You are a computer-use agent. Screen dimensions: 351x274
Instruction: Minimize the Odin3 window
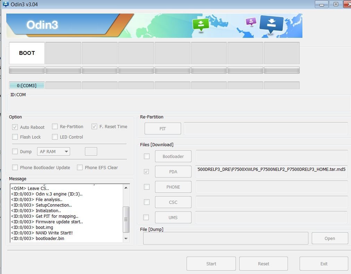(322, 4)
